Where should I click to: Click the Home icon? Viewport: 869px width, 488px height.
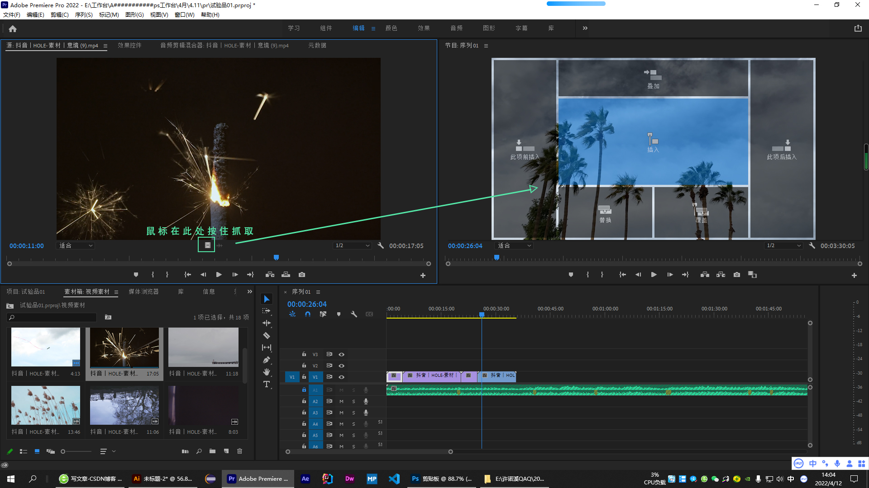coord(13,28)
